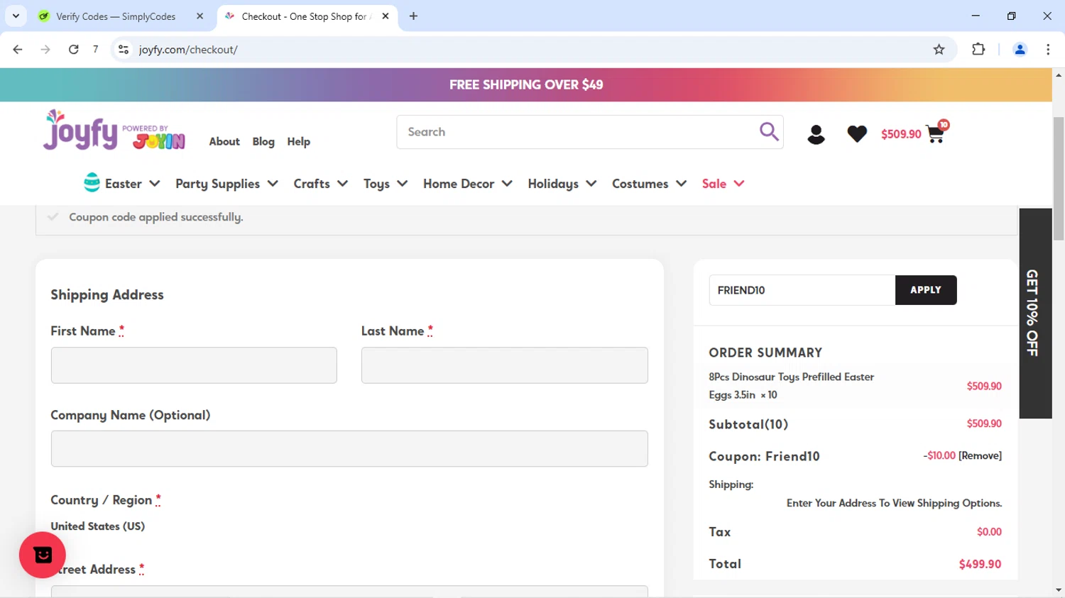
Task: View site information icon in address bar
Action: pyautogui.click(x=124, y=50)
